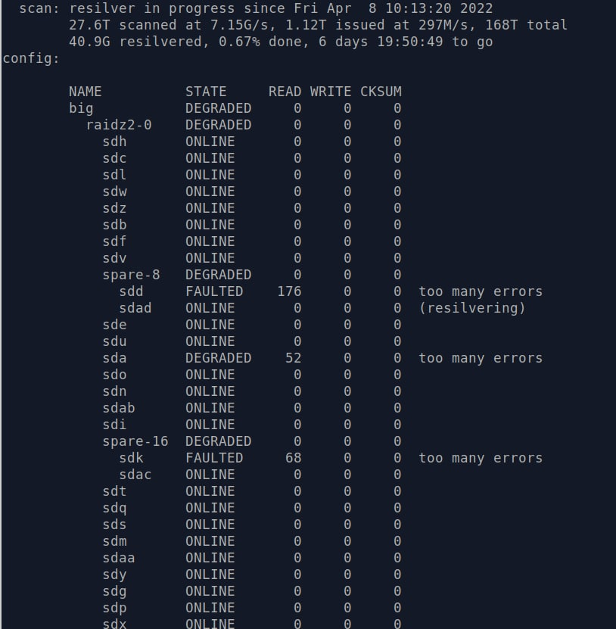Click the STATE column header

[206, 92]
